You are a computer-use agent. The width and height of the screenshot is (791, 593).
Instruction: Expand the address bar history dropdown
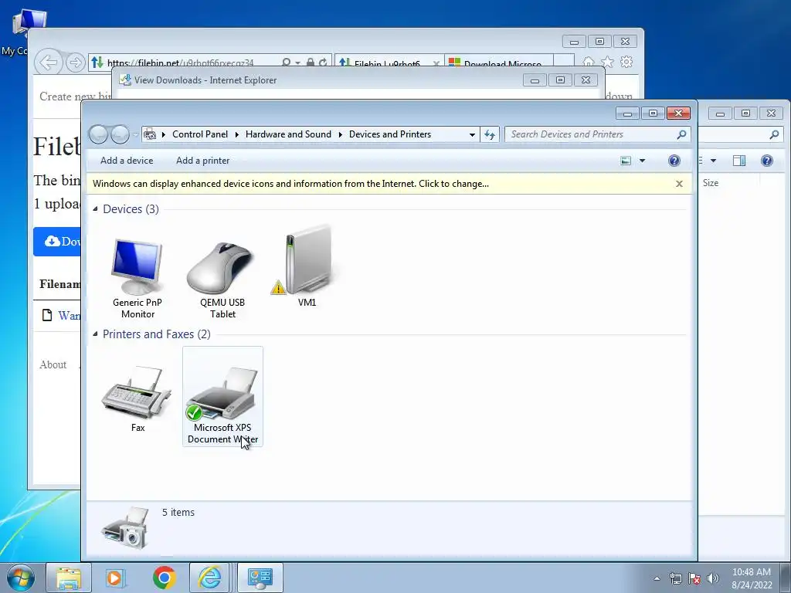click(472, 134)
